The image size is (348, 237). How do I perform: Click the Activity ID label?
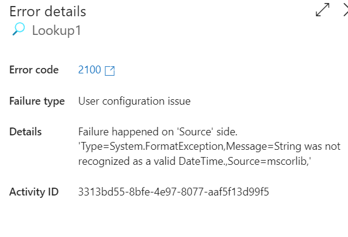tap(34, 192)
